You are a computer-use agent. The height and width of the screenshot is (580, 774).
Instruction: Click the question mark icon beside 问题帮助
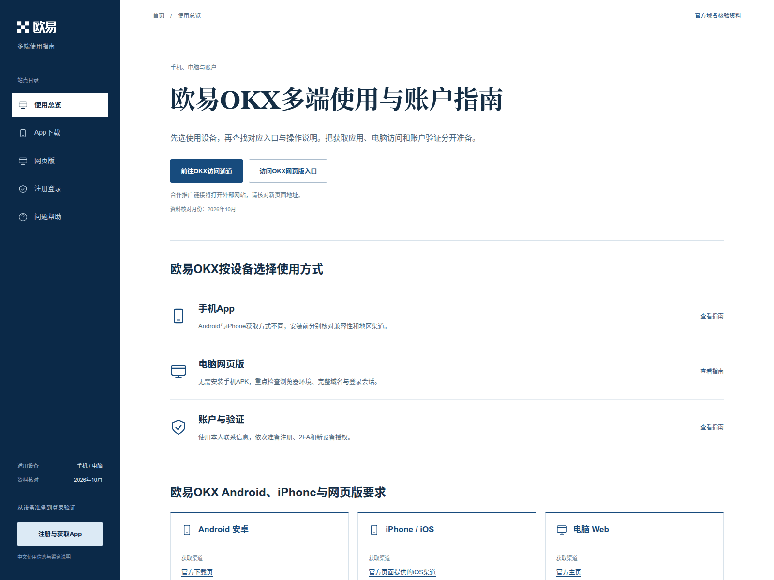coord(23,217)
